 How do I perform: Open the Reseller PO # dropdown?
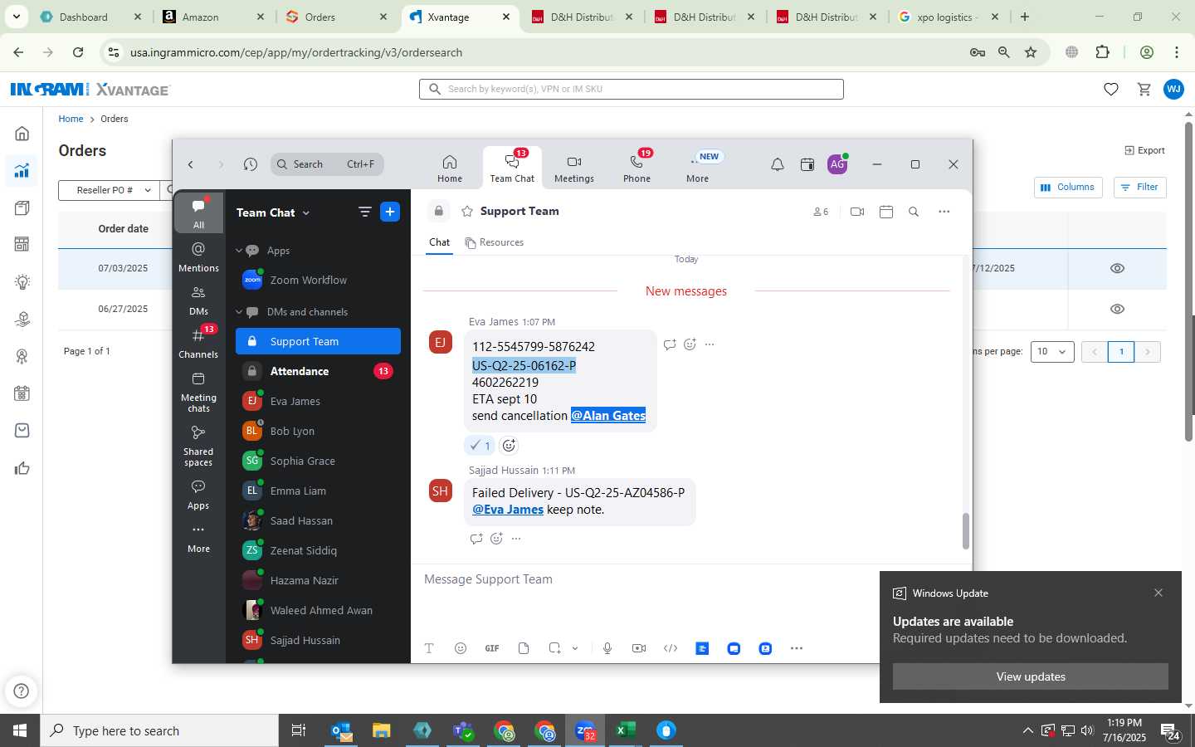coord(109,190)
